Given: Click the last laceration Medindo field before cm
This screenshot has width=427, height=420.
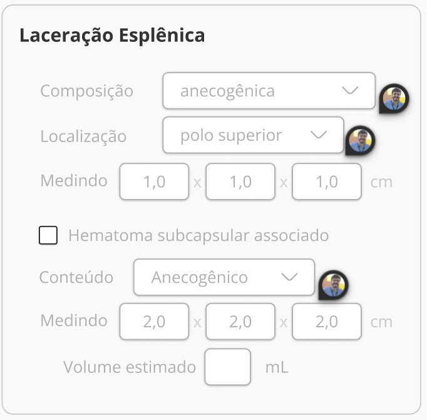Looking at the screenshot, I should click(327, 182).
